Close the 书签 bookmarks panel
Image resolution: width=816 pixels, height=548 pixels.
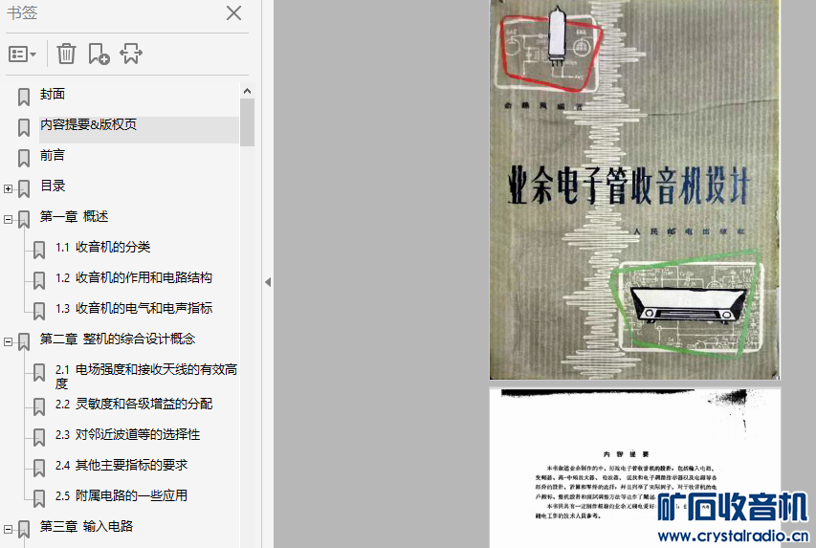click(234, 13)
